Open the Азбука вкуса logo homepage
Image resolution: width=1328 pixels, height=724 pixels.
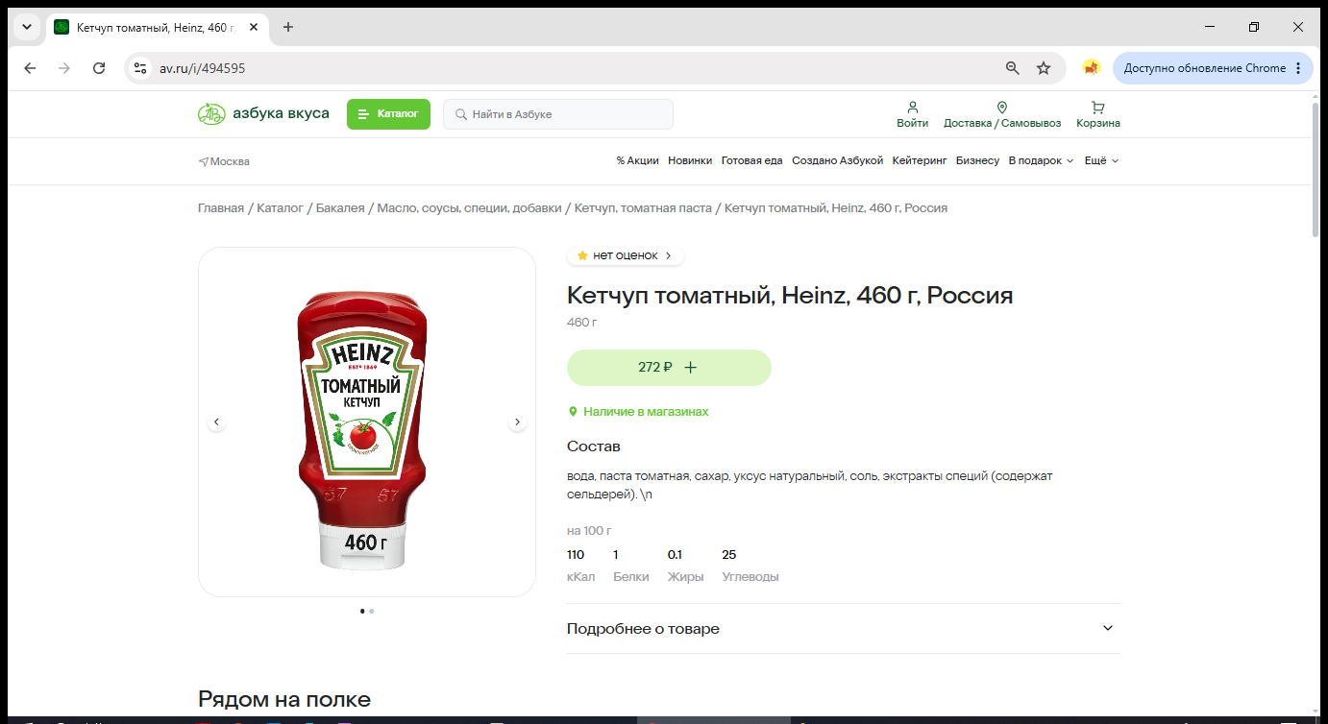pos(263,114)
